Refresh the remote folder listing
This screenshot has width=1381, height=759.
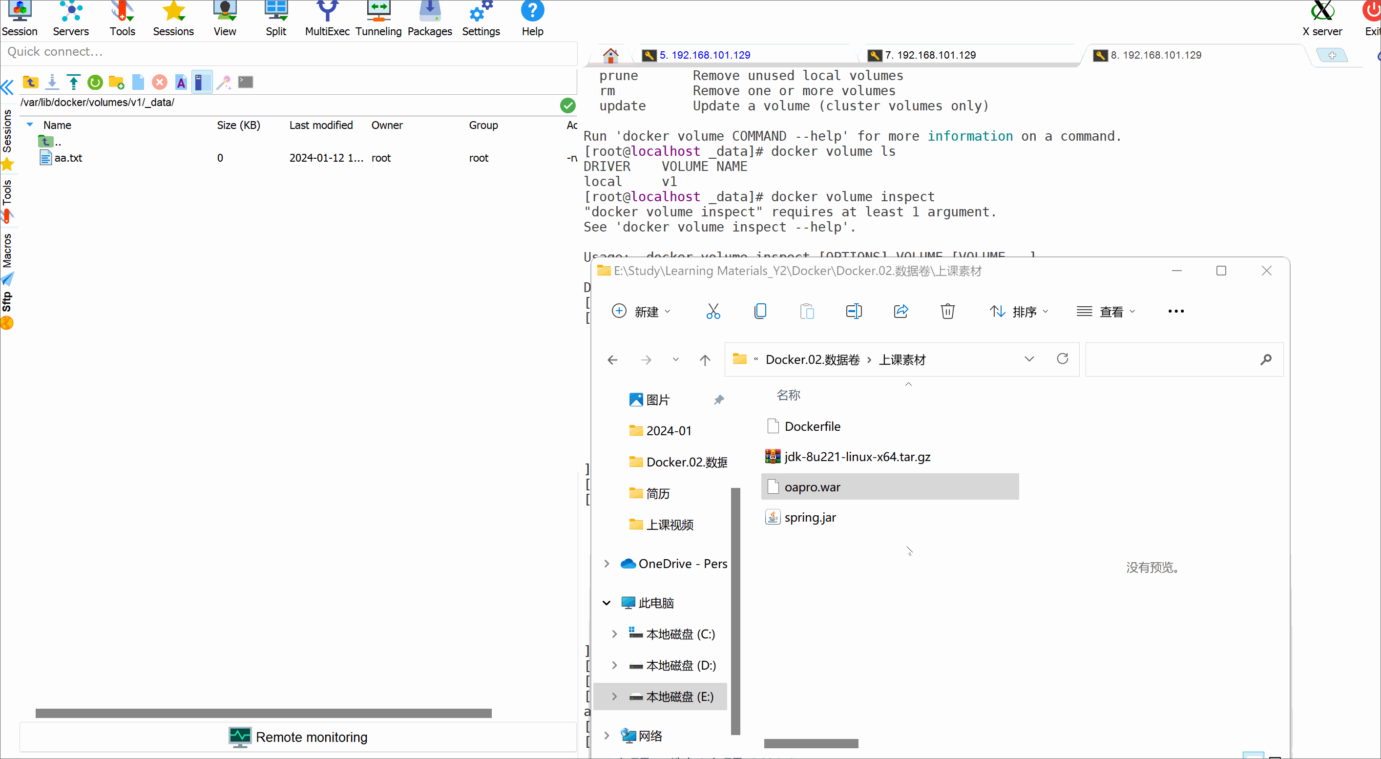(95, 82)
